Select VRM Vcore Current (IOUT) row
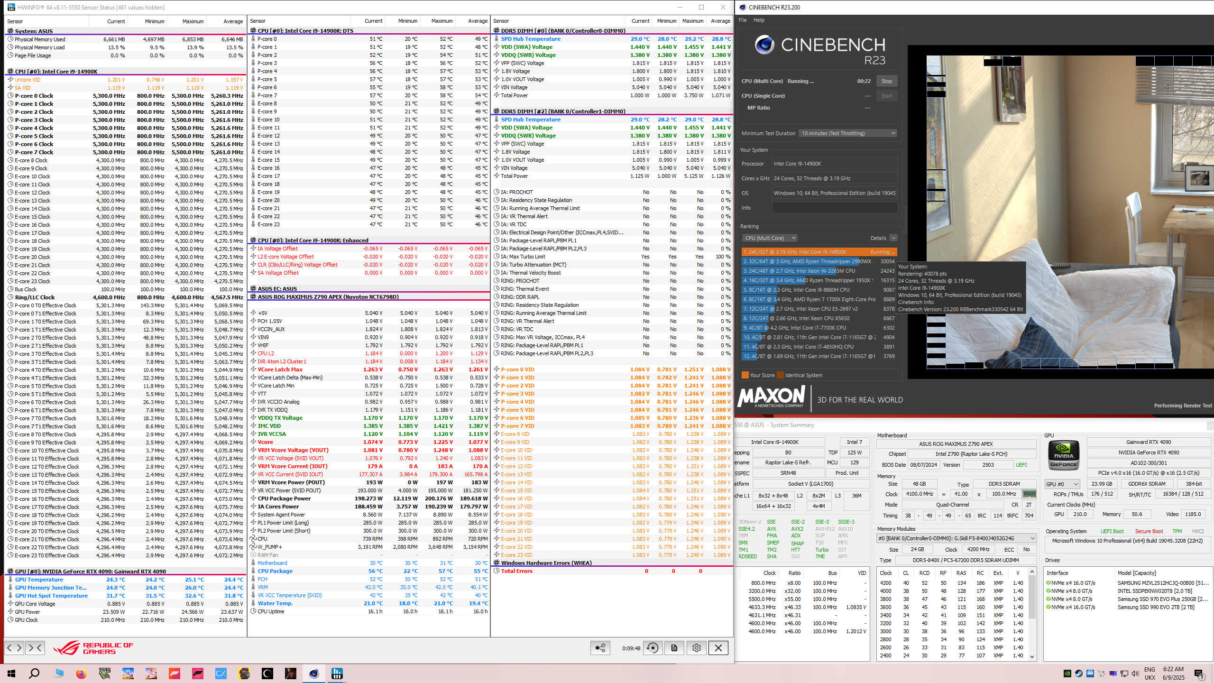The height and width of the screenshot is (683, 1214). (x=369, y=466)
